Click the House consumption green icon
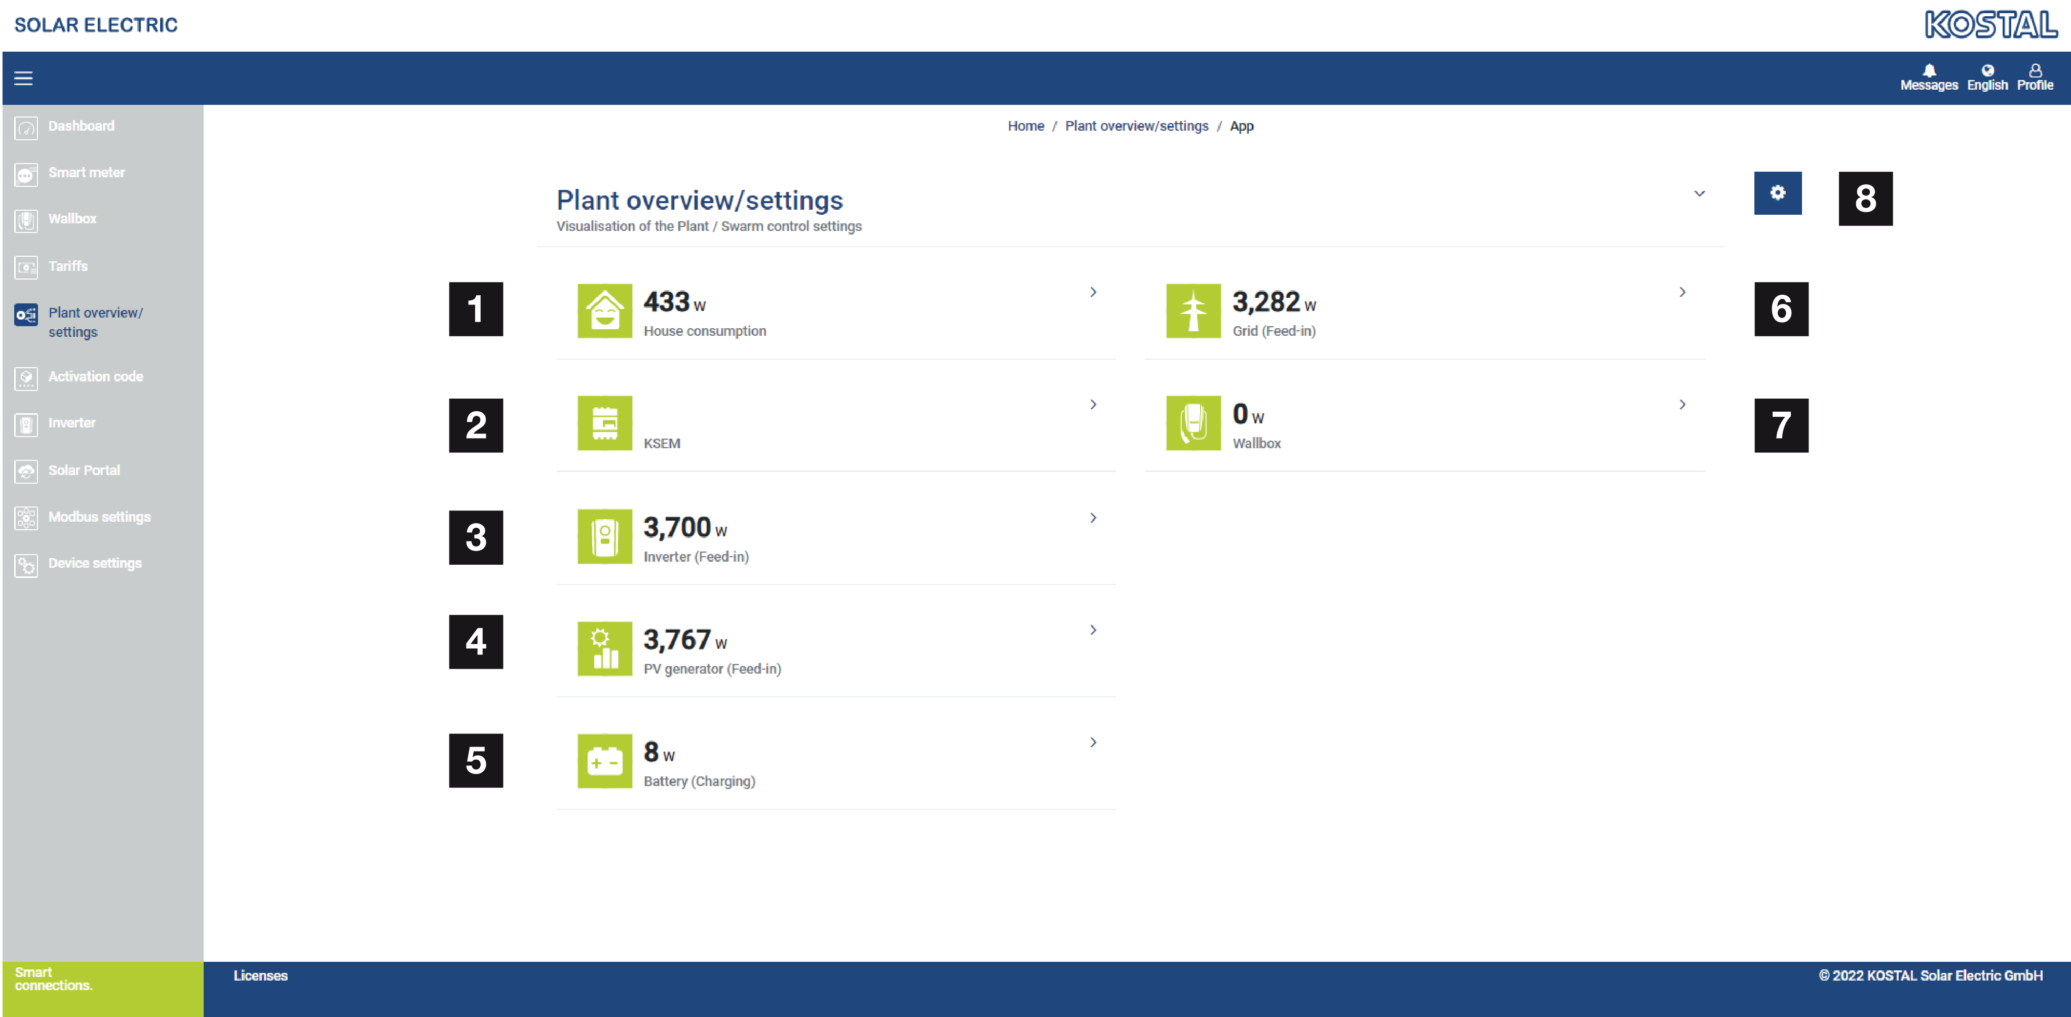 604,310
